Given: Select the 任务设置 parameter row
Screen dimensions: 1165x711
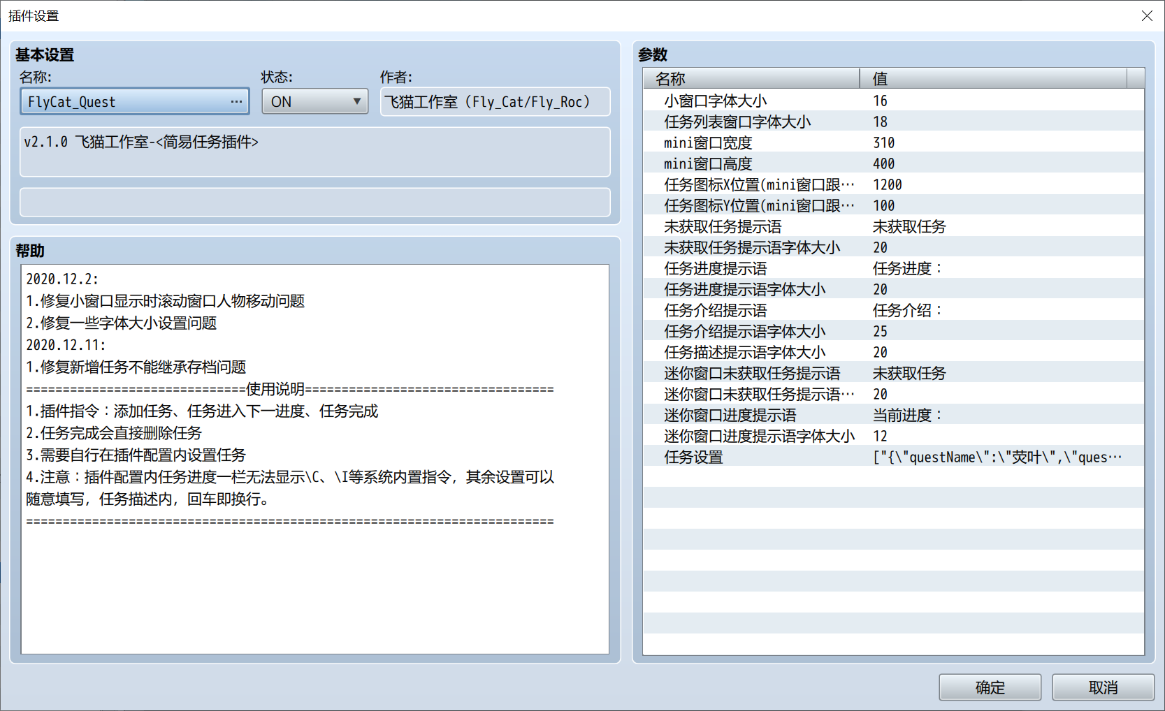Looking at the screenshot, I should (x=893, y=457).
